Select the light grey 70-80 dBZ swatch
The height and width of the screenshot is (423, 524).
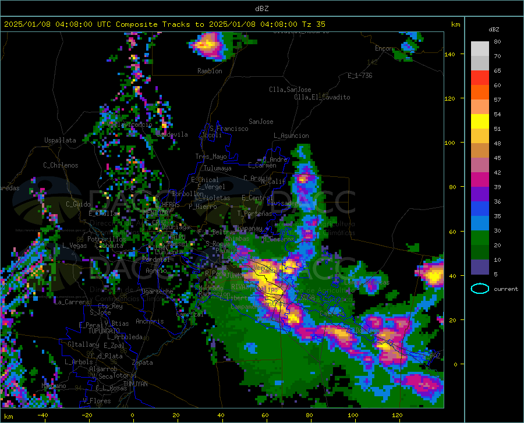480,49
